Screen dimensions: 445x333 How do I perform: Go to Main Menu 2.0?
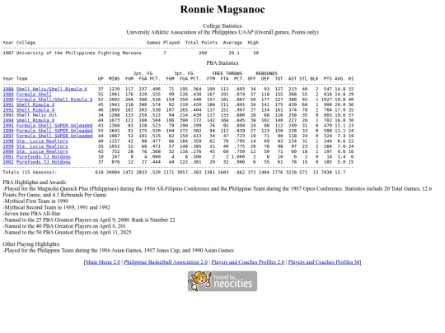pos(103,262)
